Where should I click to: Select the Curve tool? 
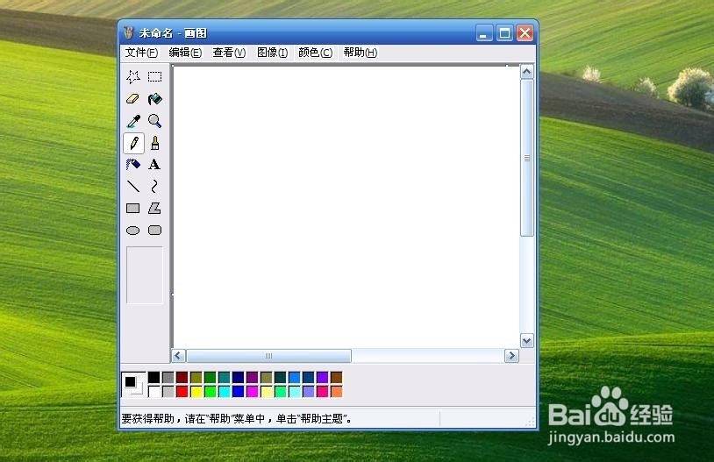coord(155,186)
